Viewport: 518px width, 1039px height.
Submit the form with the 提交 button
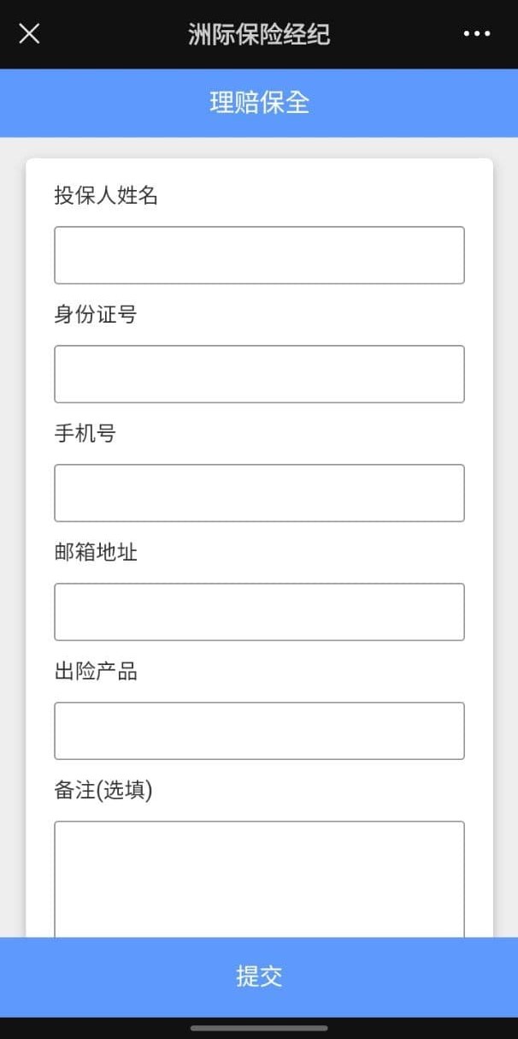[x=259, y=977]
